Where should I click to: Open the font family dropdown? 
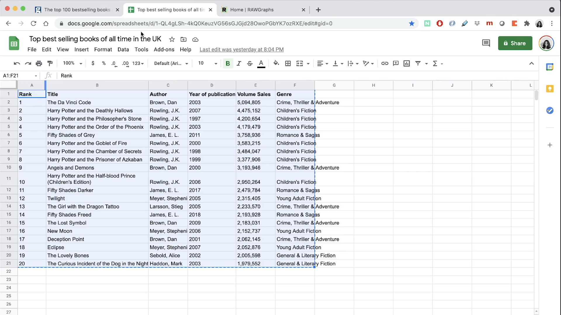pyautogui.click(x=171, y=63)
